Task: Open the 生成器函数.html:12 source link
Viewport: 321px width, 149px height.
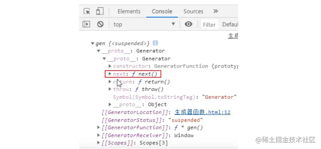Action: point(202,112)
